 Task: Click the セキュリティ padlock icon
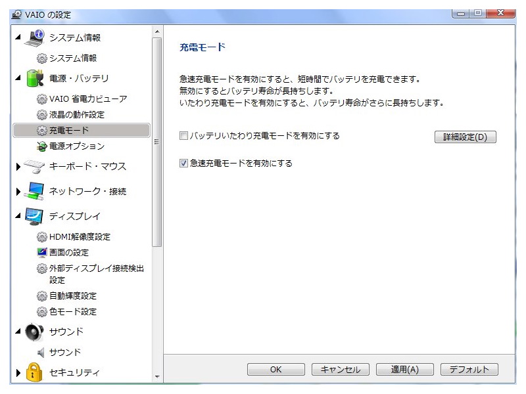click(x=34, y=372)
